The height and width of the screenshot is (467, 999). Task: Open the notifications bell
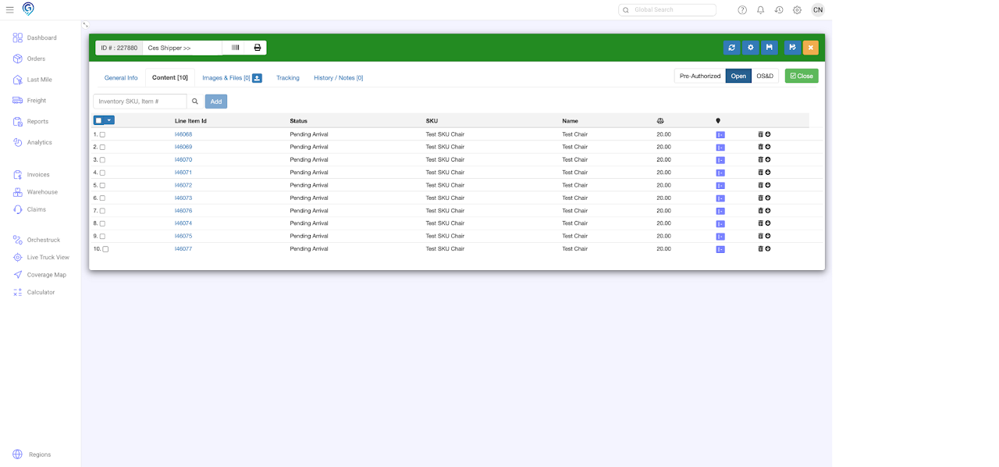pos(761,10)
